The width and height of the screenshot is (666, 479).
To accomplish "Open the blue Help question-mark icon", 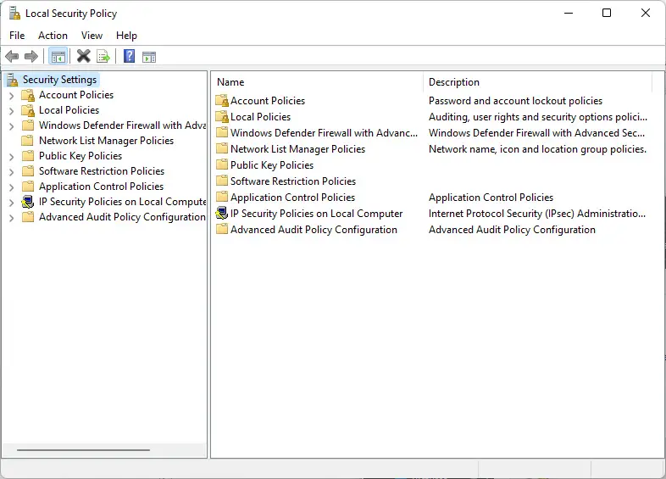I will pyautogui.click(x=129, y=56).
